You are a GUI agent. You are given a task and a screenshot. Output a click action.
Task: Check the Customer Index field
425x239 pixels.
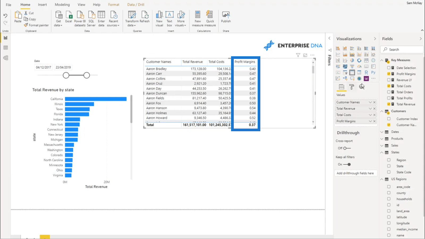(389, 119)
